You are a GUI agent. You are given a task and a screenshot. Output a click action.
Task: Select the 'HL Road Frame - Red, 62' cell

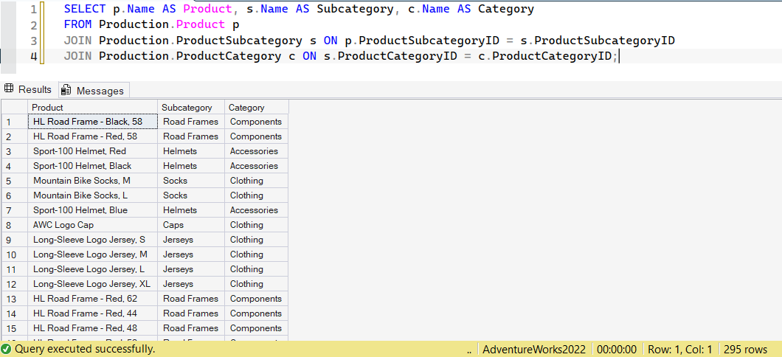[93, 299]
